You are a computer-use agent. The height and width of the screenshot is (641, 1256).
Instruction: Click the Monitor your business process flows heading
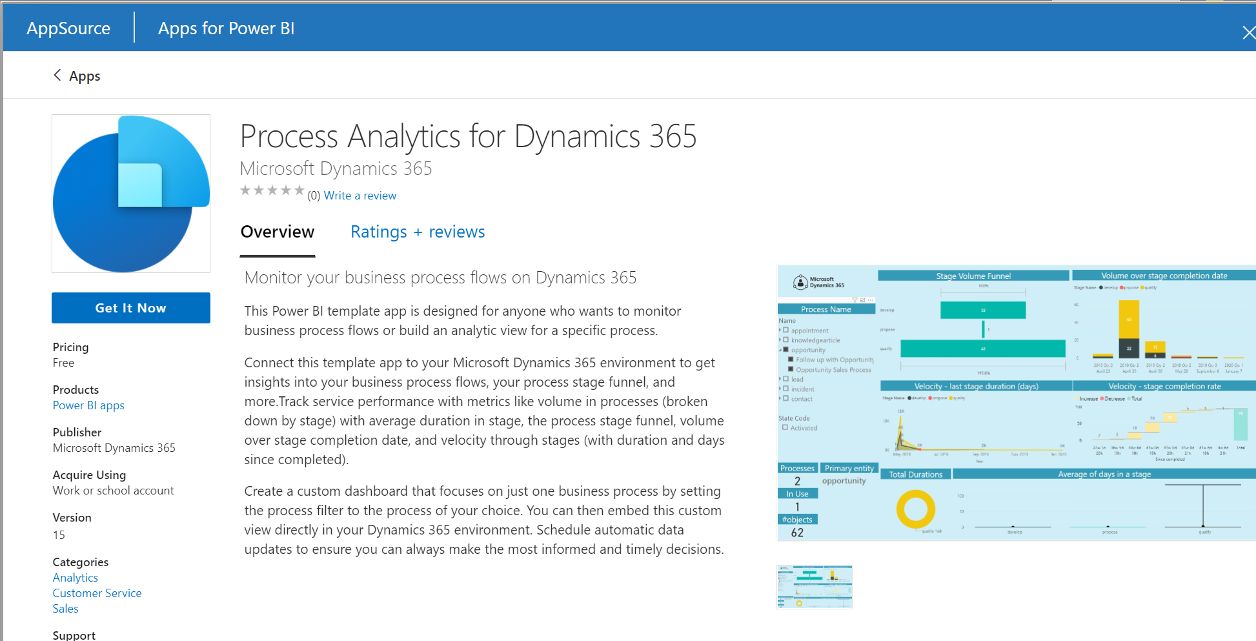click(440, 278)
